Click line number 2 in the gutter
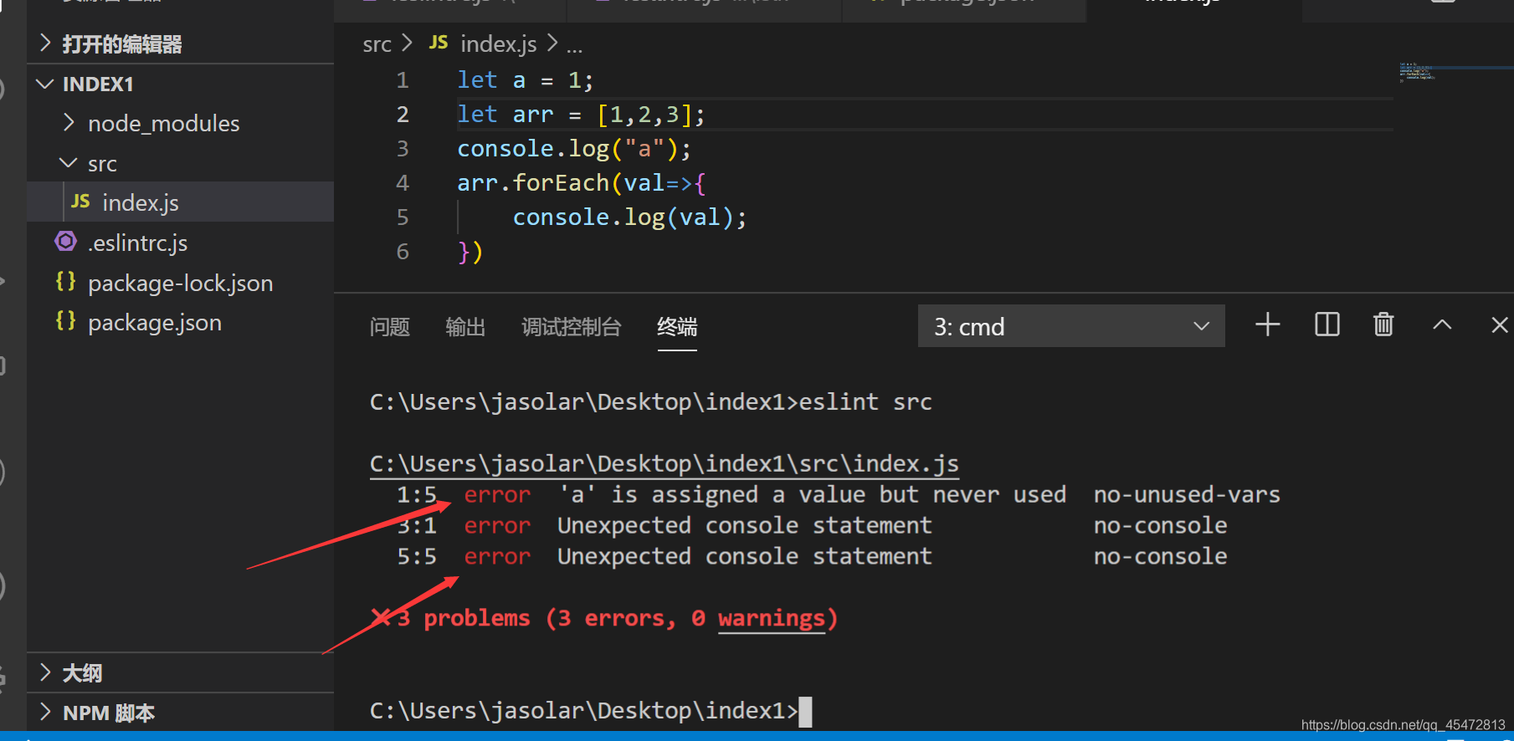Image resolution: width=1514 pixels, height=741 pixels. click(x=403, y=115)
